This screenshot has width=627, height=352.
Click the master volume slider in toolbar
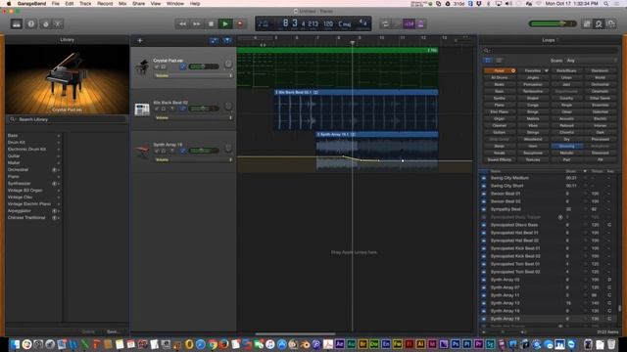pos(553,23)
